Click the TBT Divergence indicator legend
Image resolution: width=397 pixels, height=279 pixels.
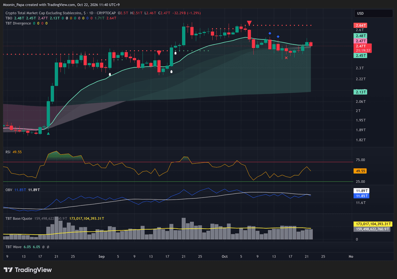pyautogui.click(x=18, y=23)
